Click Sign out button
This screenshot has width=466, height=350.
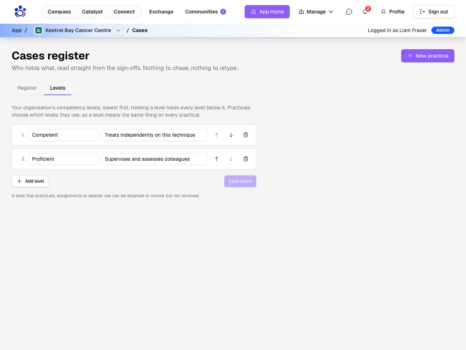pyautogui.click(x=434, y=12)
